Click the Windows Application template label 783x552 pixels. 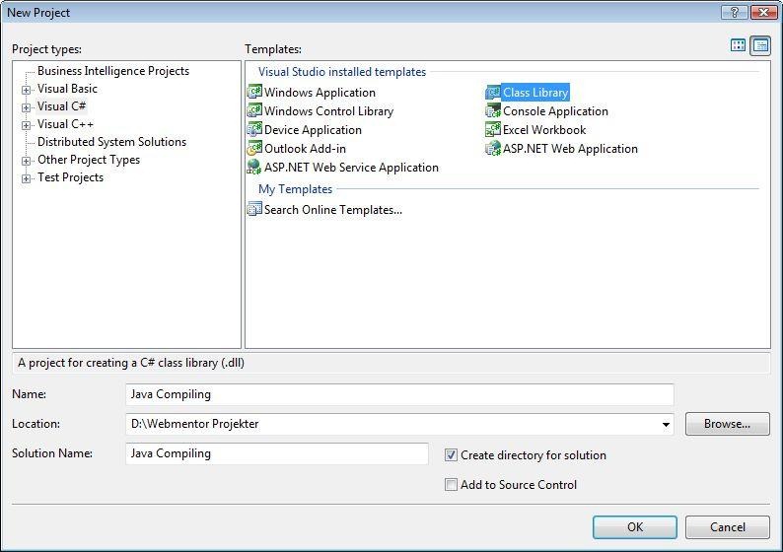(x=320, y=93)
